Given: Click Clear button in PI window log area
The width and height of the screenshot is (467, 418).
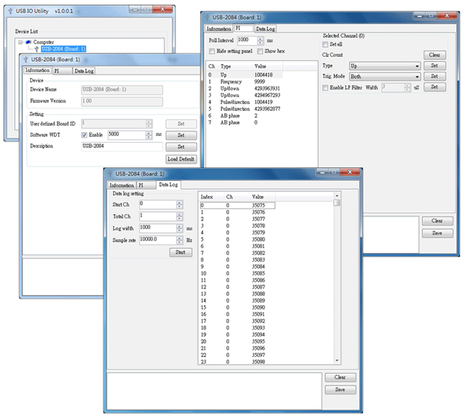Looking at the screenshot, I should click(437, 221).
